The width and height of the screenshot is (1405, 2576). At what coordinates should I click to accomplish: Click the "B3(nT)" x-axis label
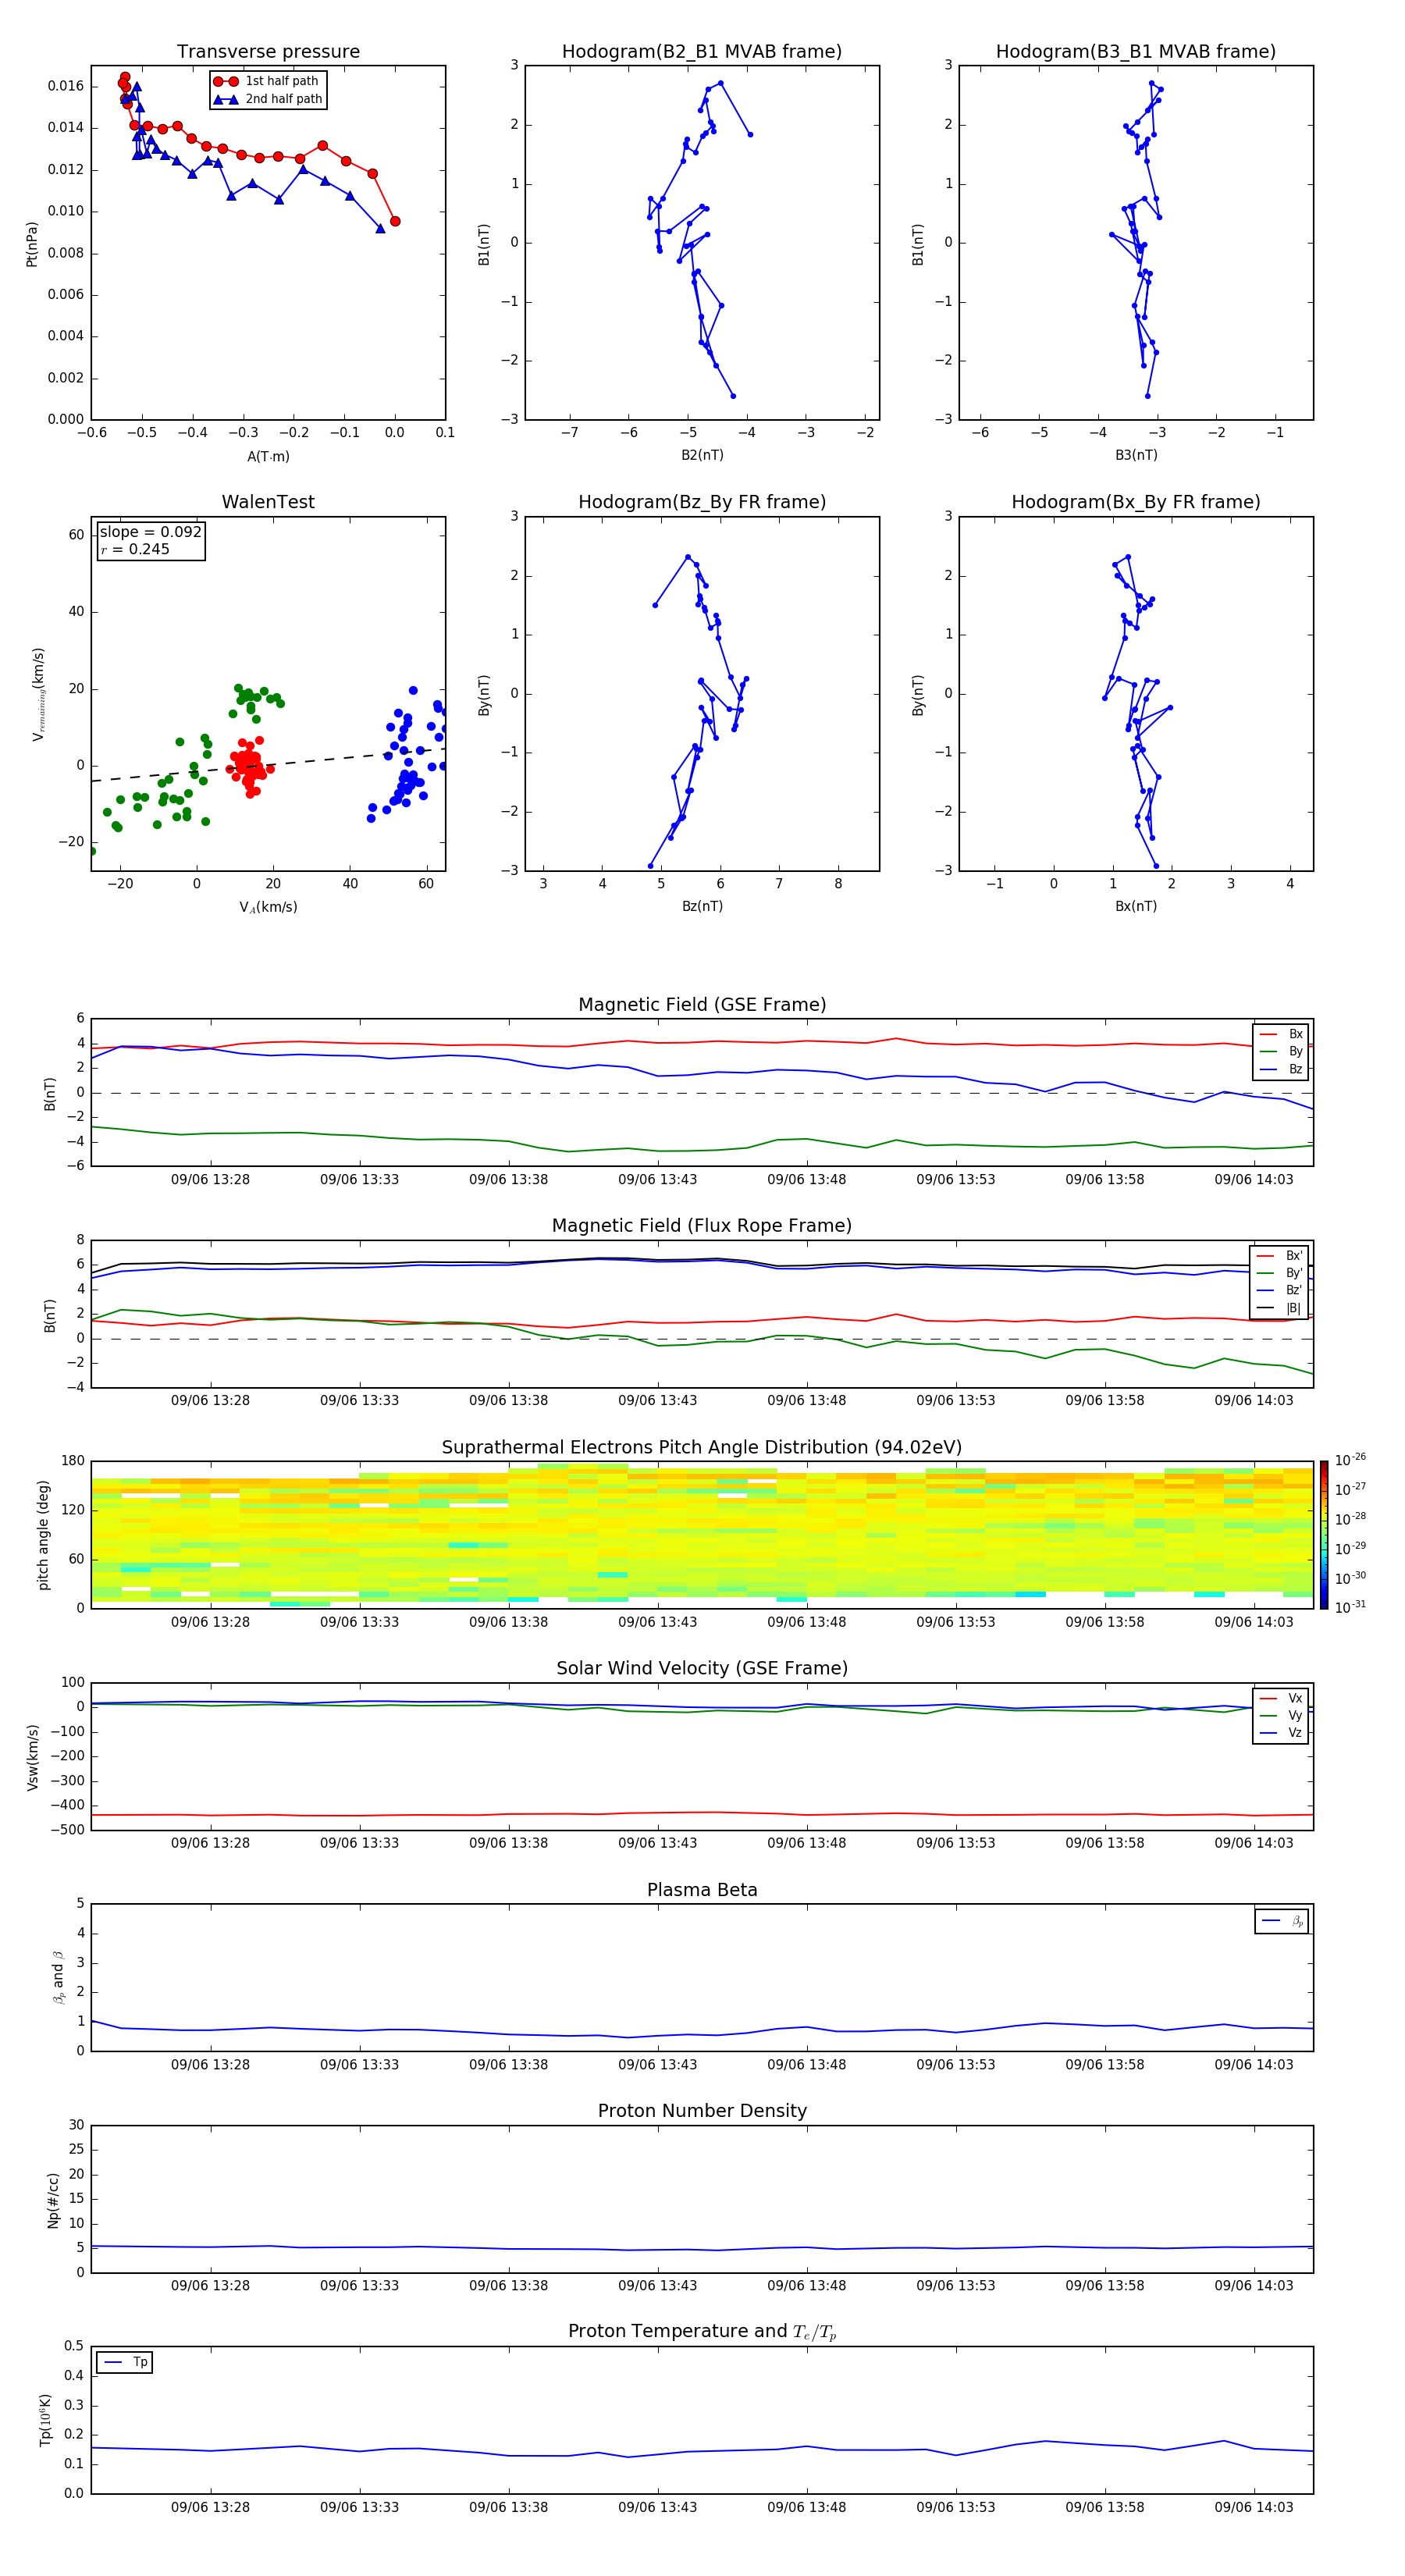coord(1136,455)
